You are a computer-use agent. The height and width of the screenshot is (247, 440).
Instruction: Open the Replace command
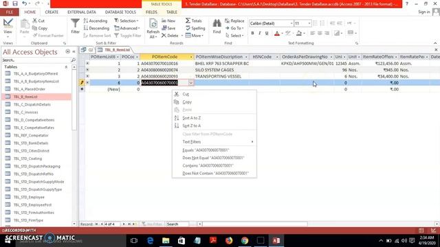[x=234, y=21]
